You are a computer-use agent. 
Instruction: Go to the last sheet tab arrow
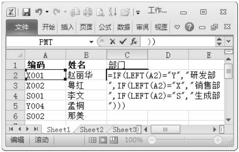[x=36, y=129]
